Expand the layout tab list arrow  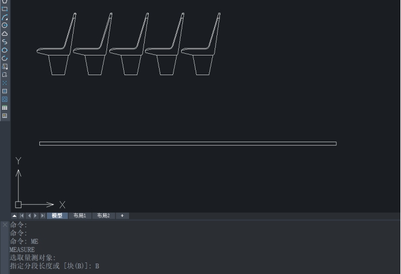tap(14, 216)
